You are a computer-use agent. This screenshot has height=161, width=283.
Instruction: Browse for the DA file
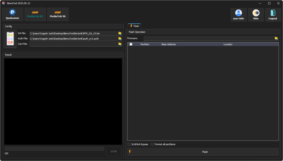120,33
